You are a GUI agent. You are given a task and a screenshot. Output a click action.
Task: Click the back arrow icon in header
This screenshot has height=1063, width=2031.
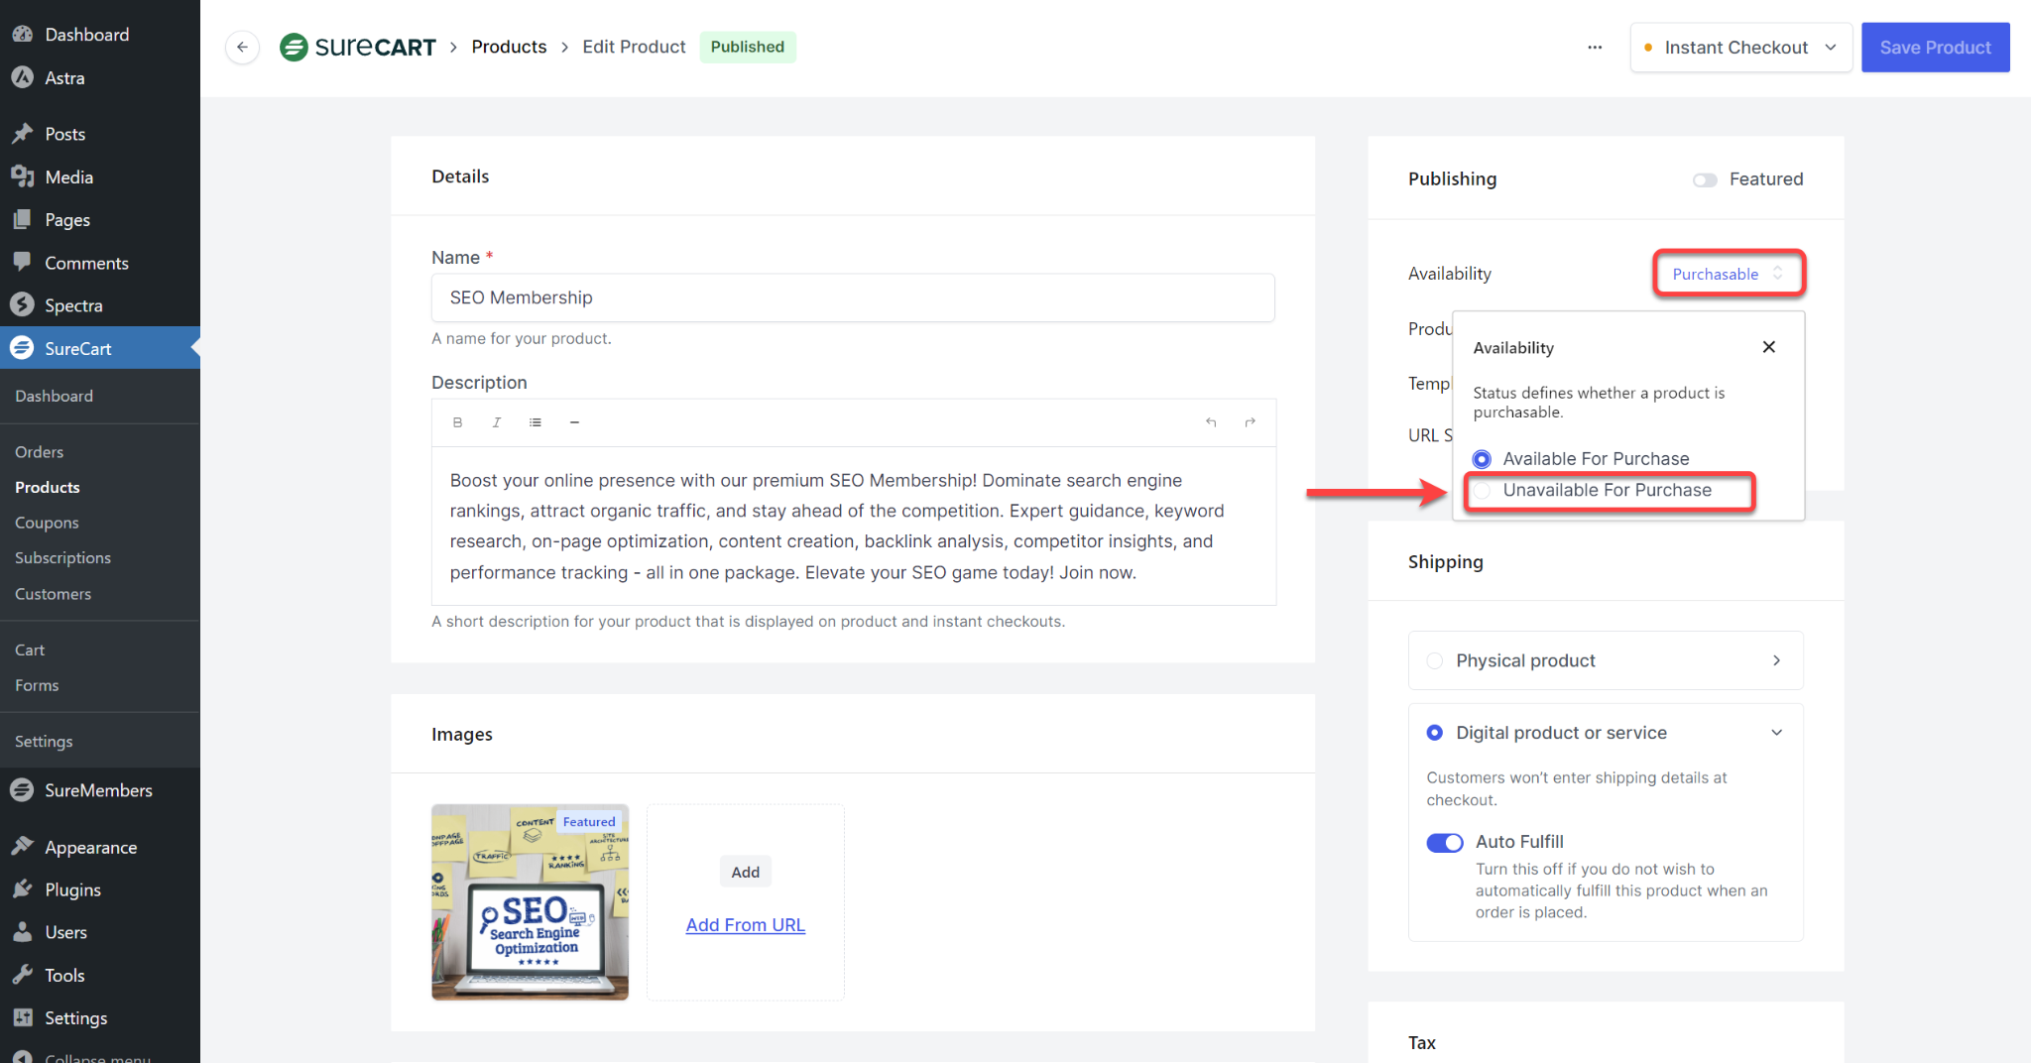click(x=242, y=47)
